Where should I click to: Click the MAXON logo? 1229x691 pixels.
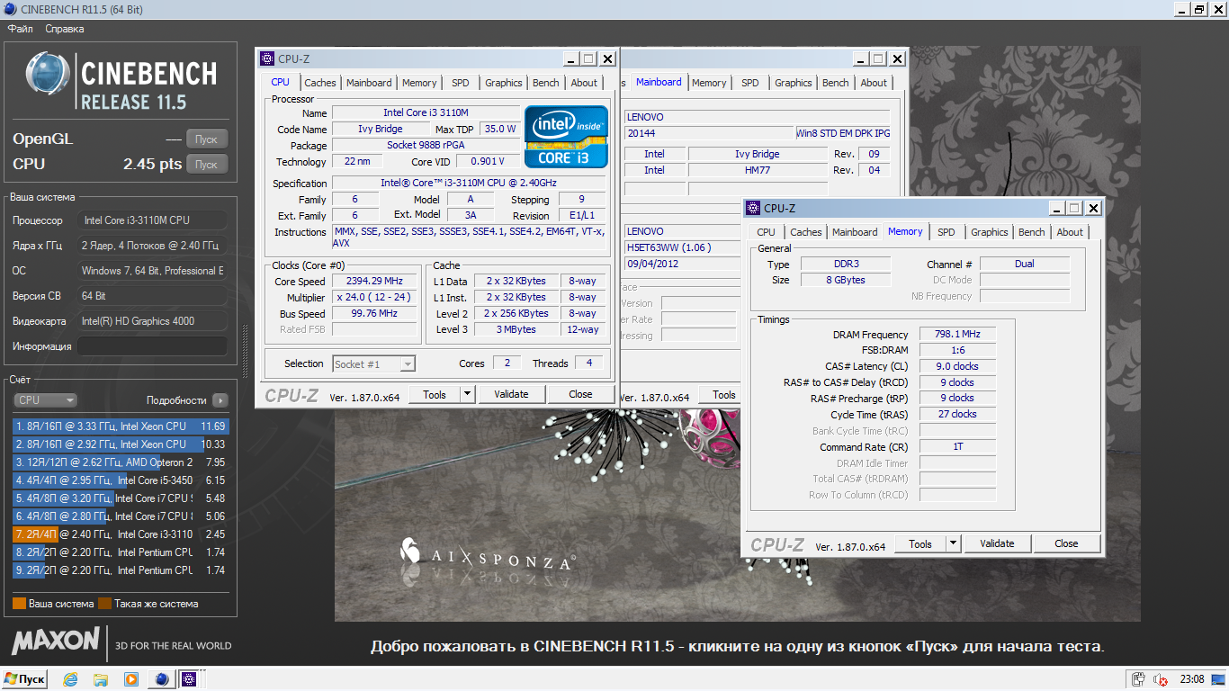click(x=56, y=641)
